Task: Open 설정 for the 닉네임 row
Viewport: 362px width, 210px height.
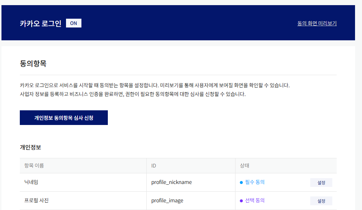Action: click(x=321, y=183)
